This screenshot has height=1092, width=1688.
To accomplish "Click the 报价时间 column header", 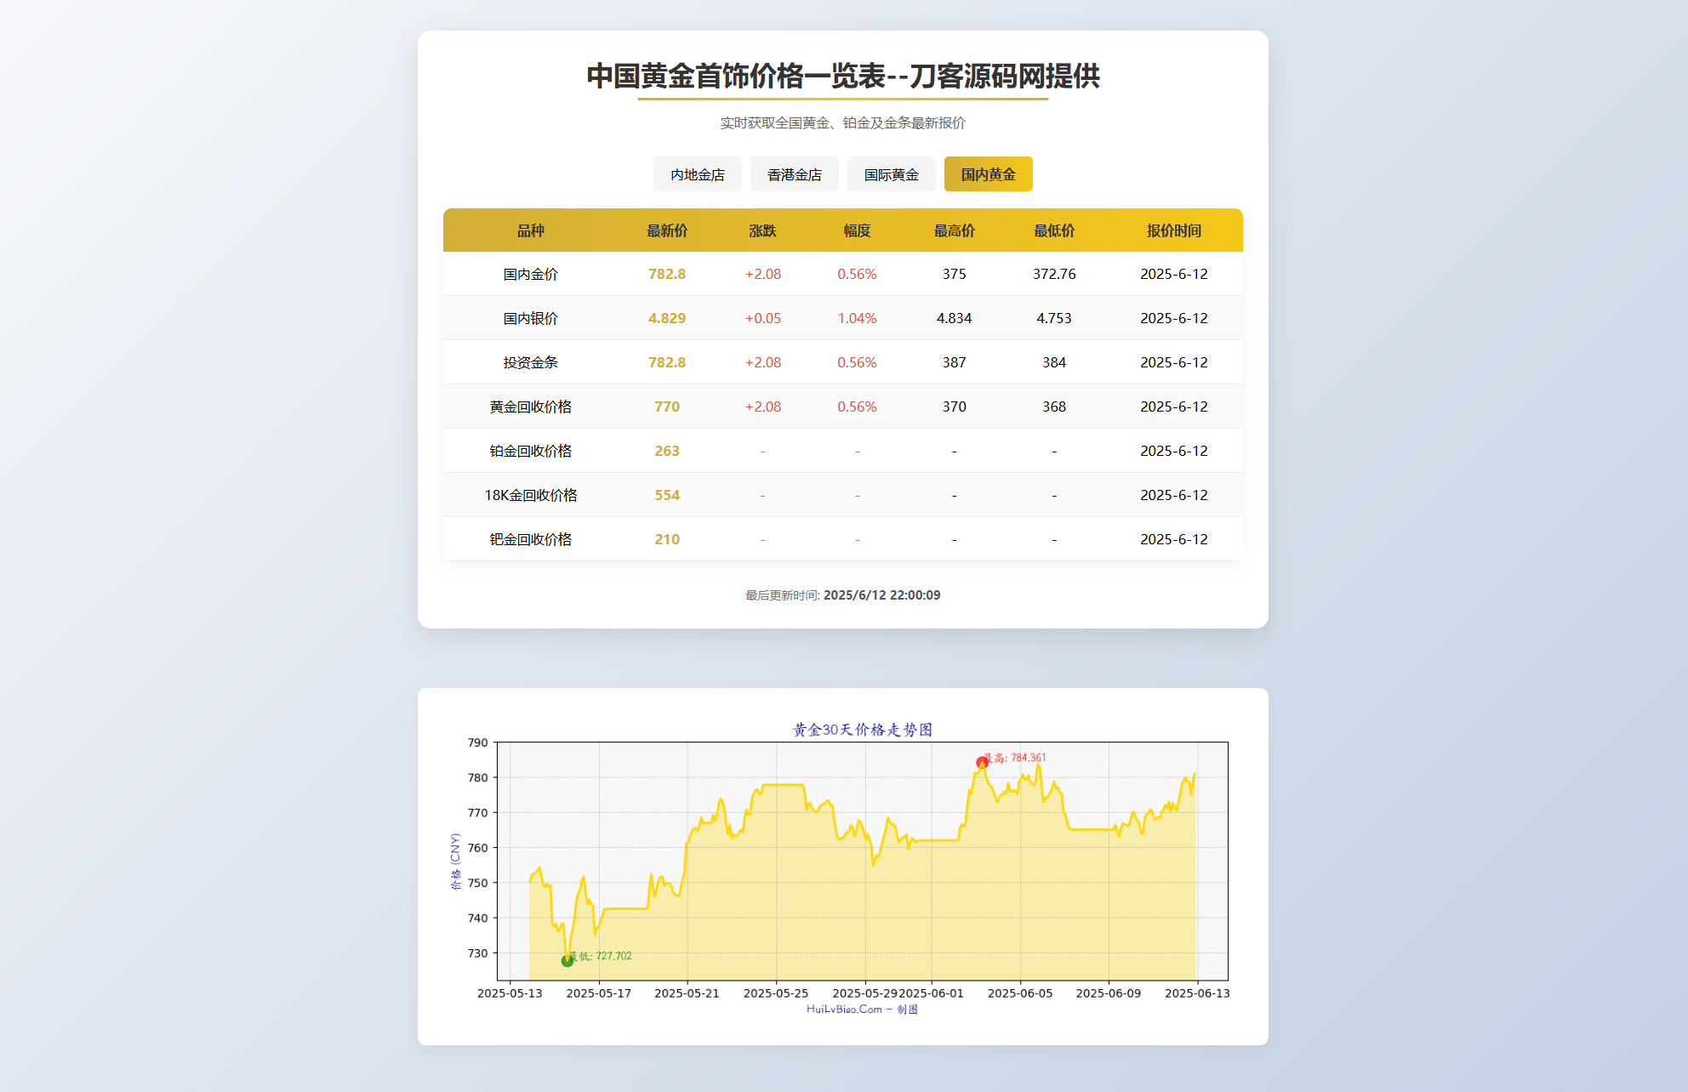I will (1175, 230).
